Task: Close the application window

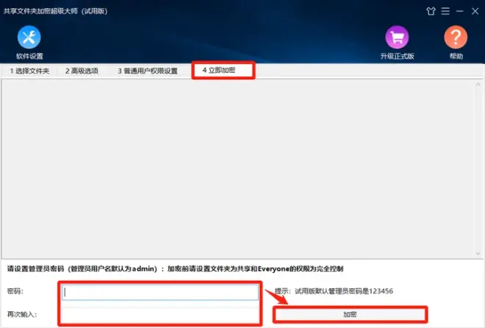Action: click(475, 12)
